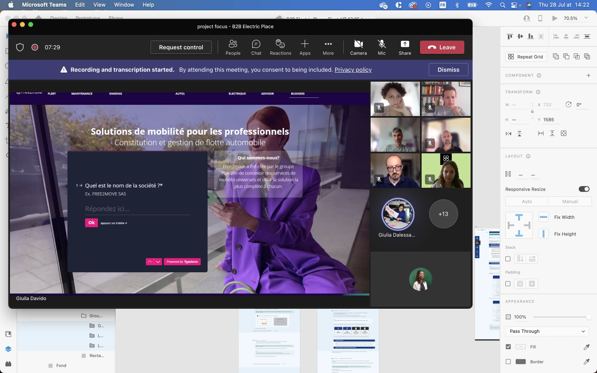The width and height of the screenshot is (597, 373).
Task: Open Spotlight search in menu bar
Action: 502,5
